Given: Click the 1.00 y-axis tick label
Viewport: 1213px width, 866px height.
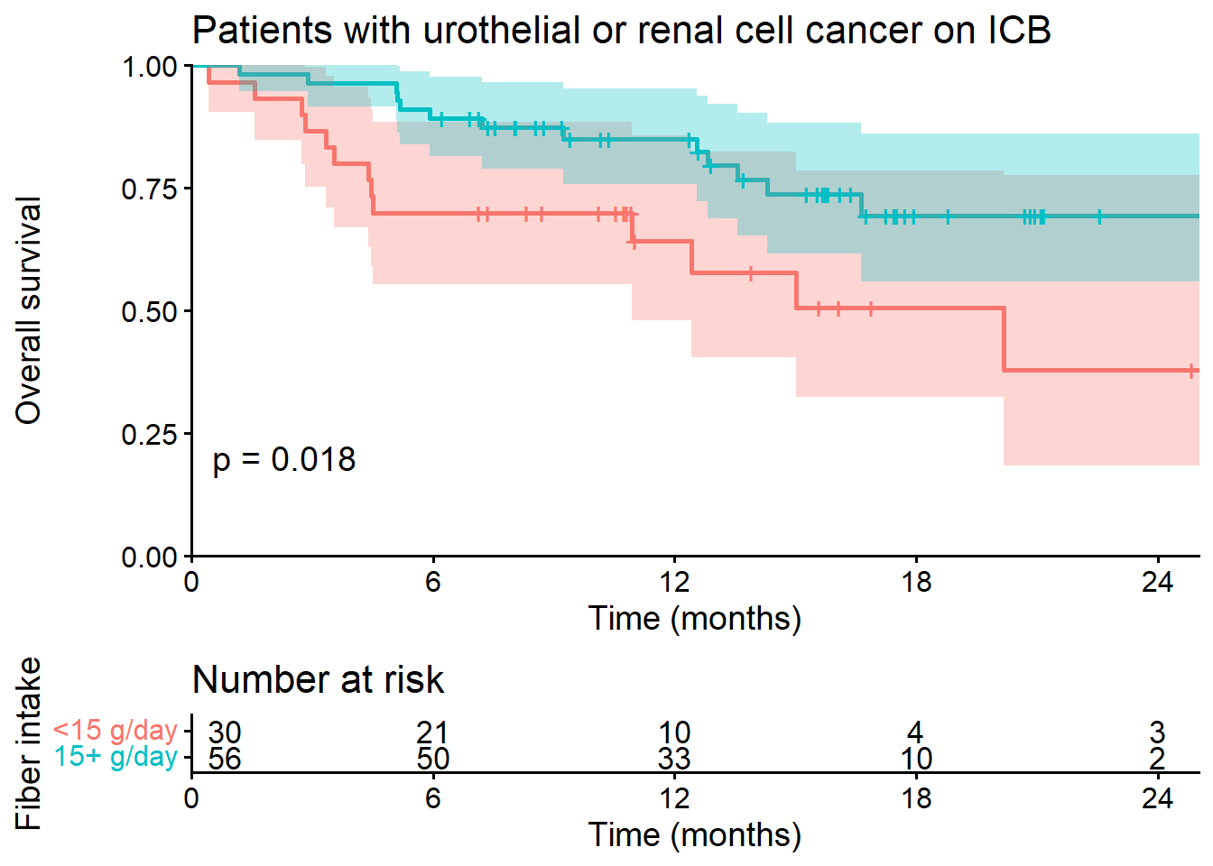Looking at the screenshot, I should (150, 67).
